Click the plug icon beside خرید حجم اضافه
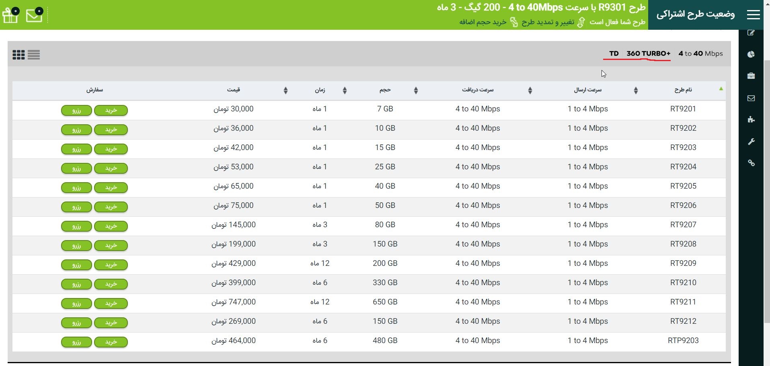This screenshot has height=366, width=770. (514, 22)
